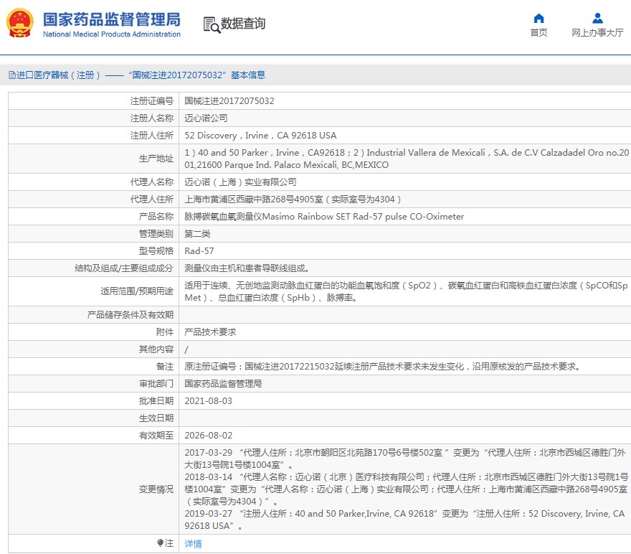Click the document icon before 进口医疗器械
Screen dimensions: 631x554
[x=12, y=75]
